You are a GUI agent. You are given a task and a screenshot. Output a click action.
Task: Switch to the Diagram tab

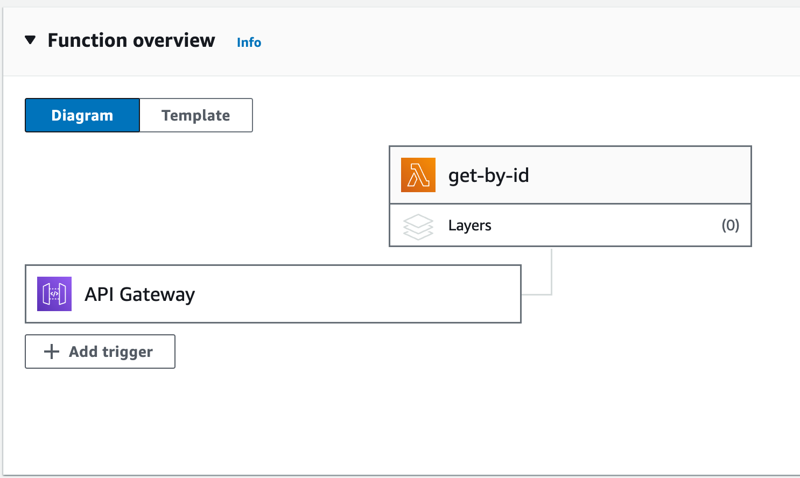82,115
